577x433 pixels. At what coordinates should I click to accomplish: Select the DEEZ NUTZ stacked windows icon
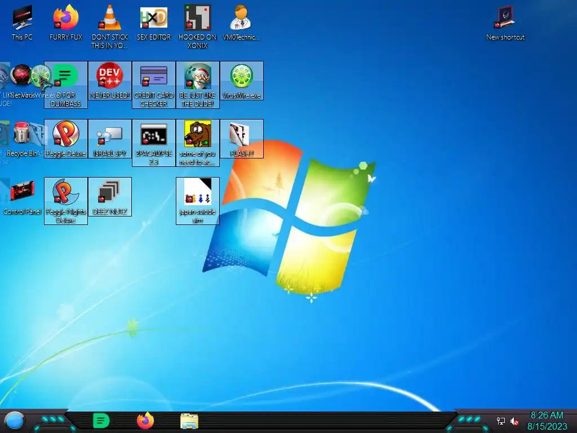(110, 197)
